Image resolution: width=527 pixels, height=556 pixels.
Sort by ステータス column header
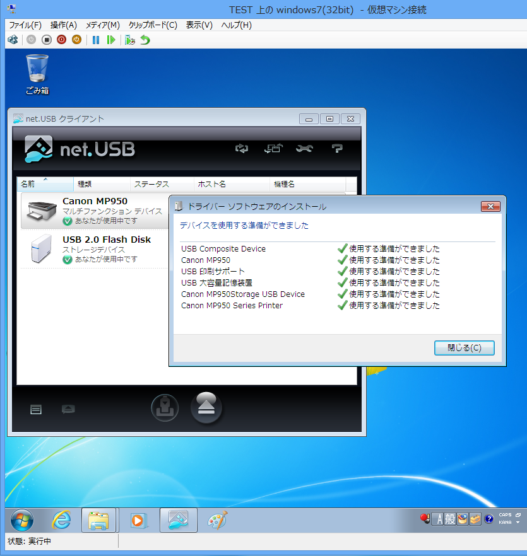(x=162, y=184)
